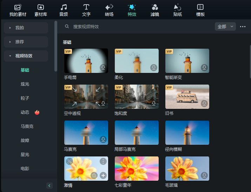The height and width of the screenshot is (192, 251).
Task: Click the VIP badge on 手电筒
Action: 68,51
